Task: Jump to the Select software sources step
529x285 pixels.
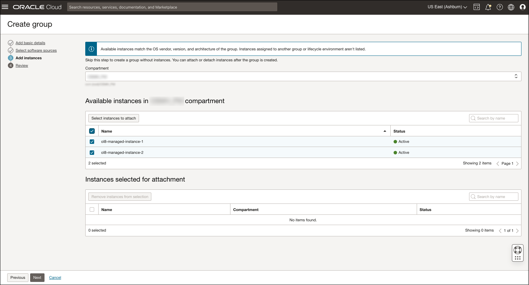Action: coord(36,50)
